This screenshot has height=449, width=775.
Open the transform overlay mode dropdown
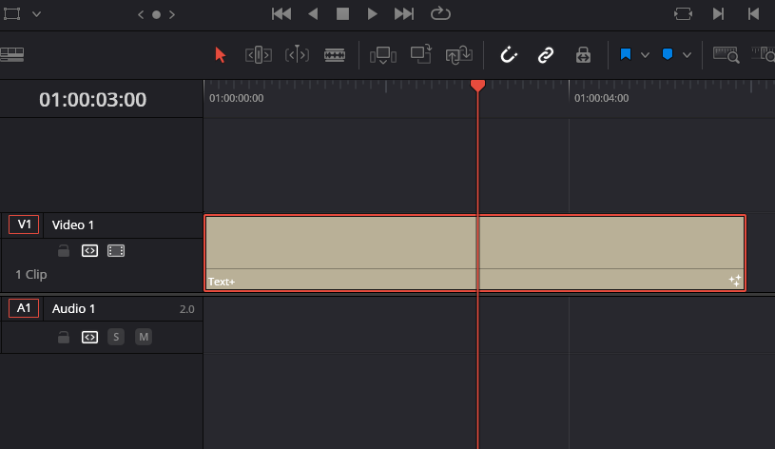(36, 14)
